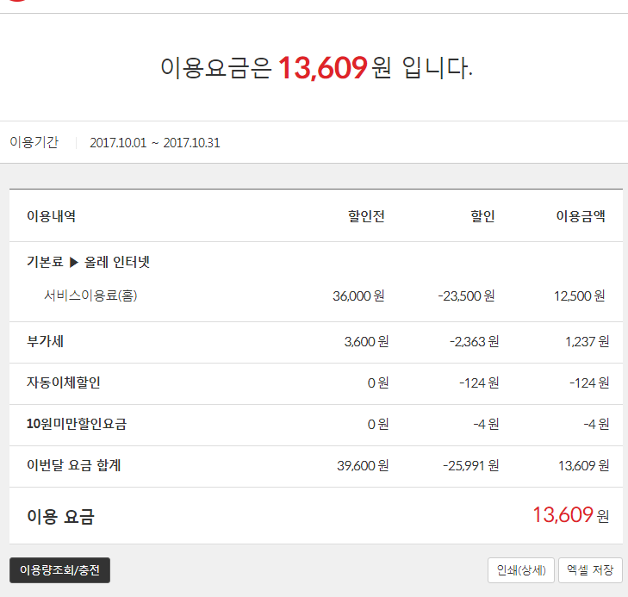Click the large red 13,609 in the heading
Viewport: 628px width, 597px height.
click(x=322, y=68)
